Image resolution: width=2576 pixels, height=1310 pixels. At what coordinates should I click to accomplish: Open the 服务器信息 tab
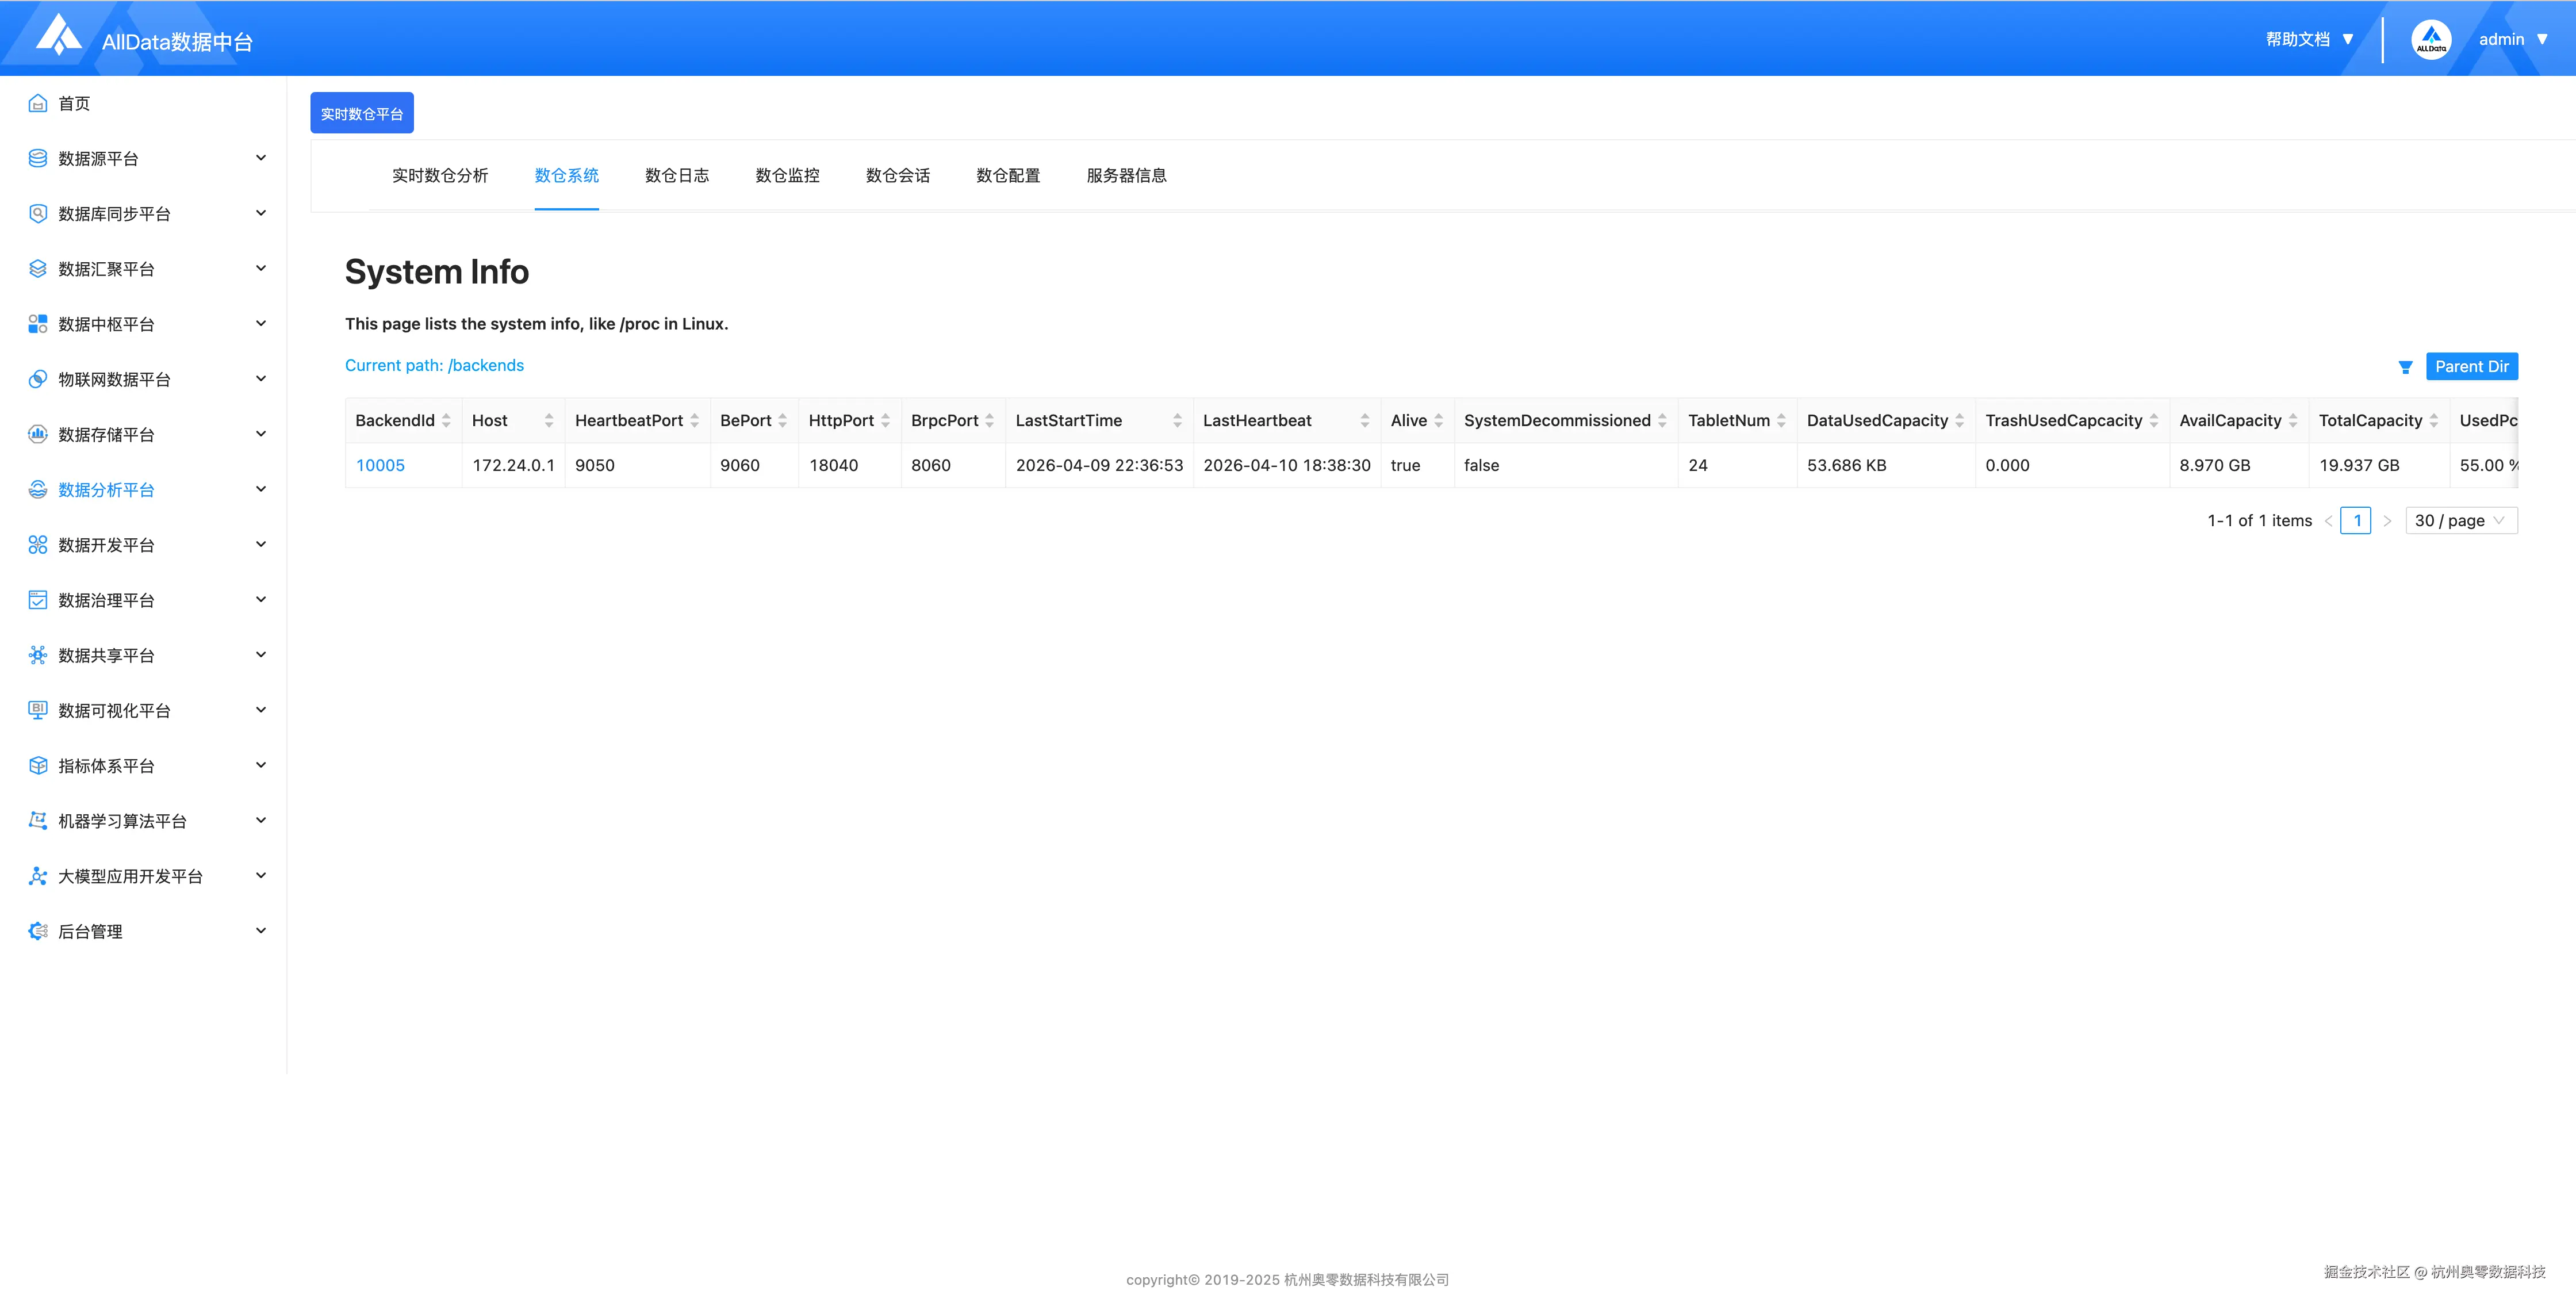[1126, 176]
